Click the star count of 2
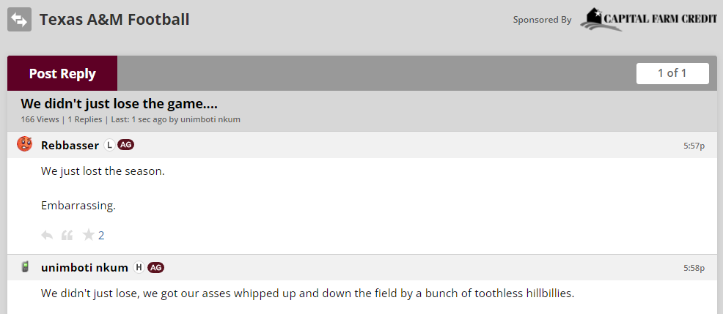 [x=101, y=235]
